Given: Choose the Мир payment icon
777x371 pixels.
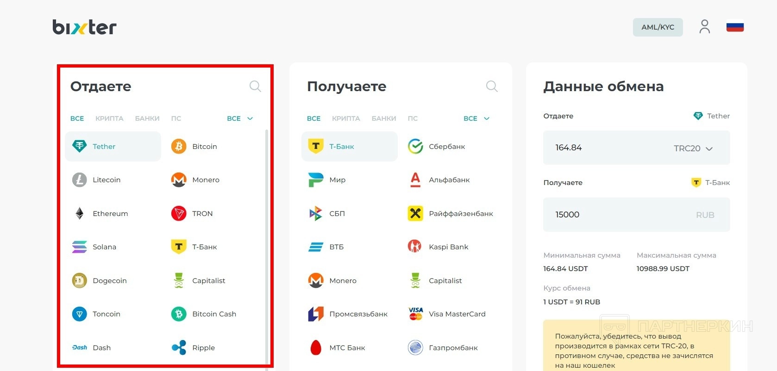Looking at the screenshot, I should [x=316, y=180].
